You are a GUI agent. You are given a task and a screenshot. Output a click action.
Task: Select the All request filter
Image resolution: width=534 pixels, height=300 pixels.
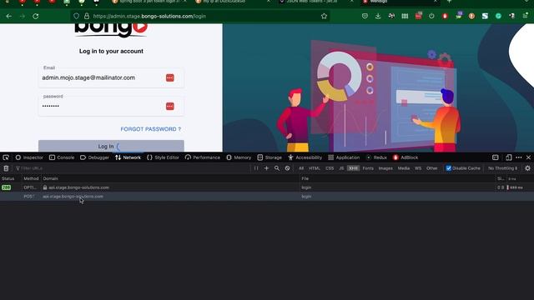click(x=301, y=168)
